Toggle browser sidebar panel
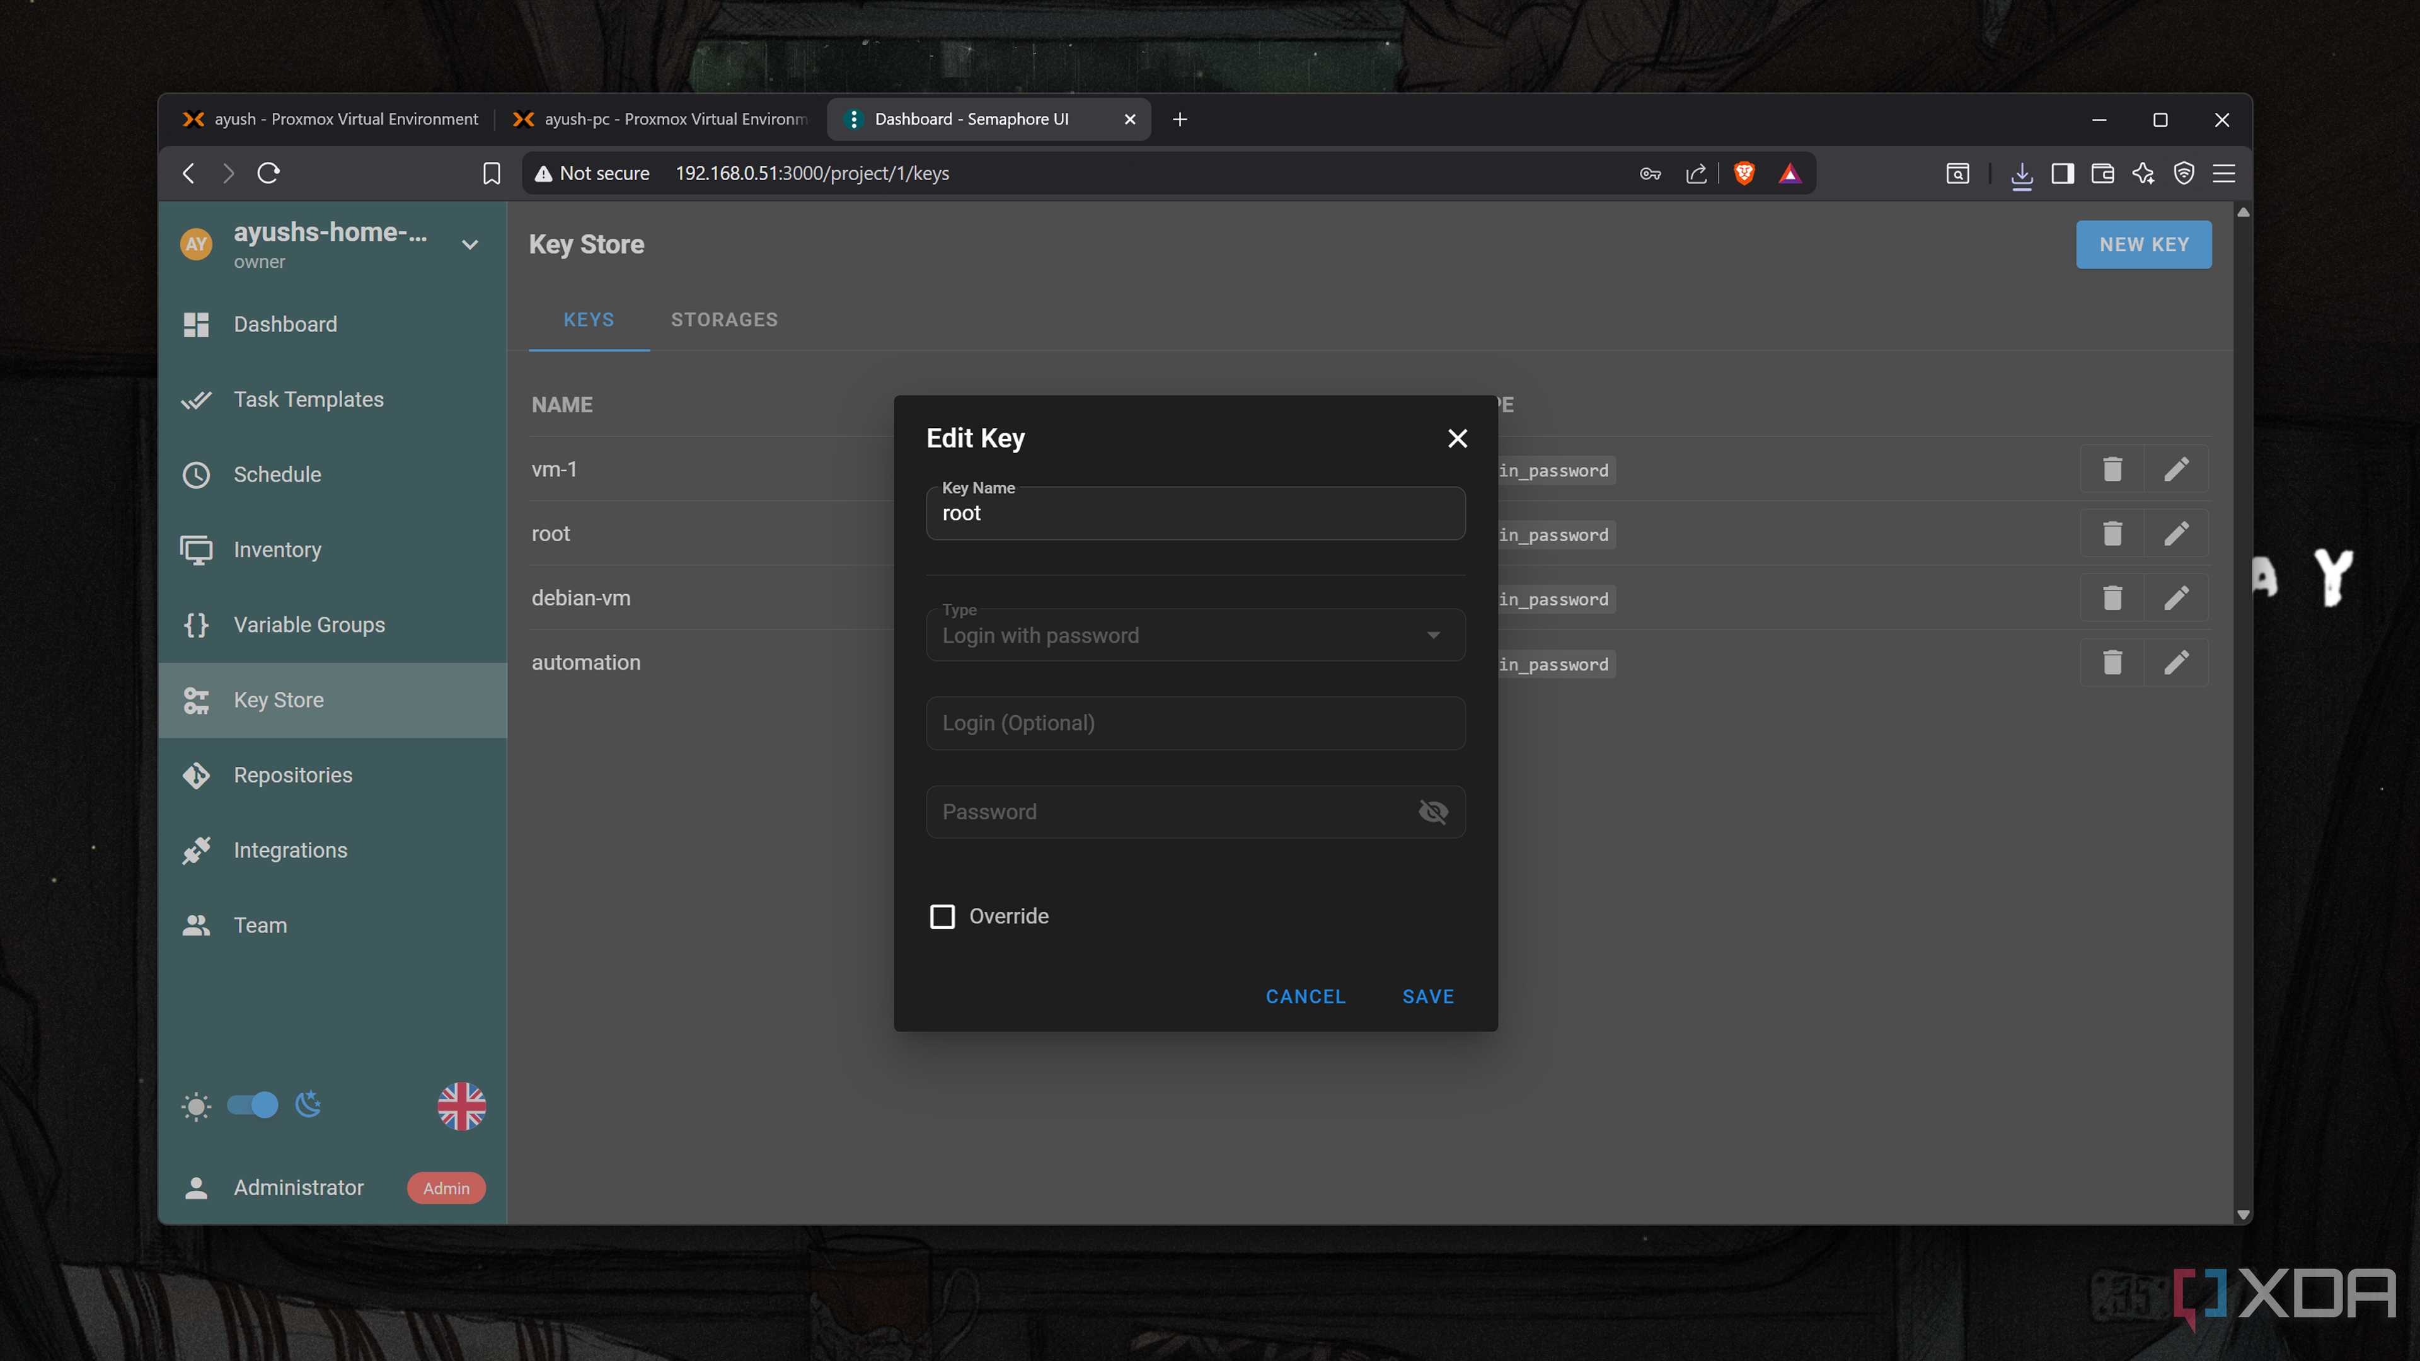 tap(2062, 173)
